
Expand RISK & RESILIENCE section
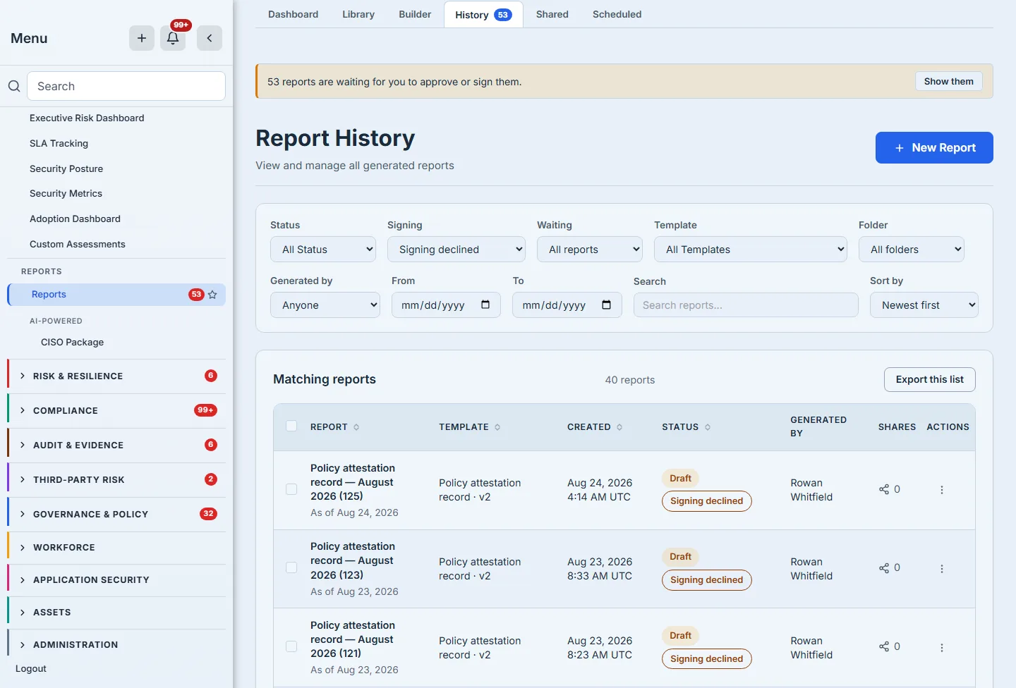116,376
